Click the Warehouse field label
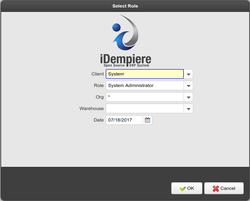This screenshot has height=201, width=250. (x=91, y=108)
